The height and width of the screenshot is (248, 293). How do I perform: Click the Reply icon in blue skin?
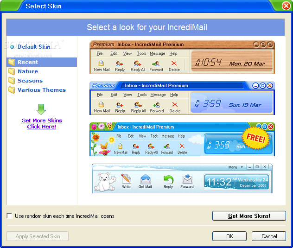[x=120, y=105]
